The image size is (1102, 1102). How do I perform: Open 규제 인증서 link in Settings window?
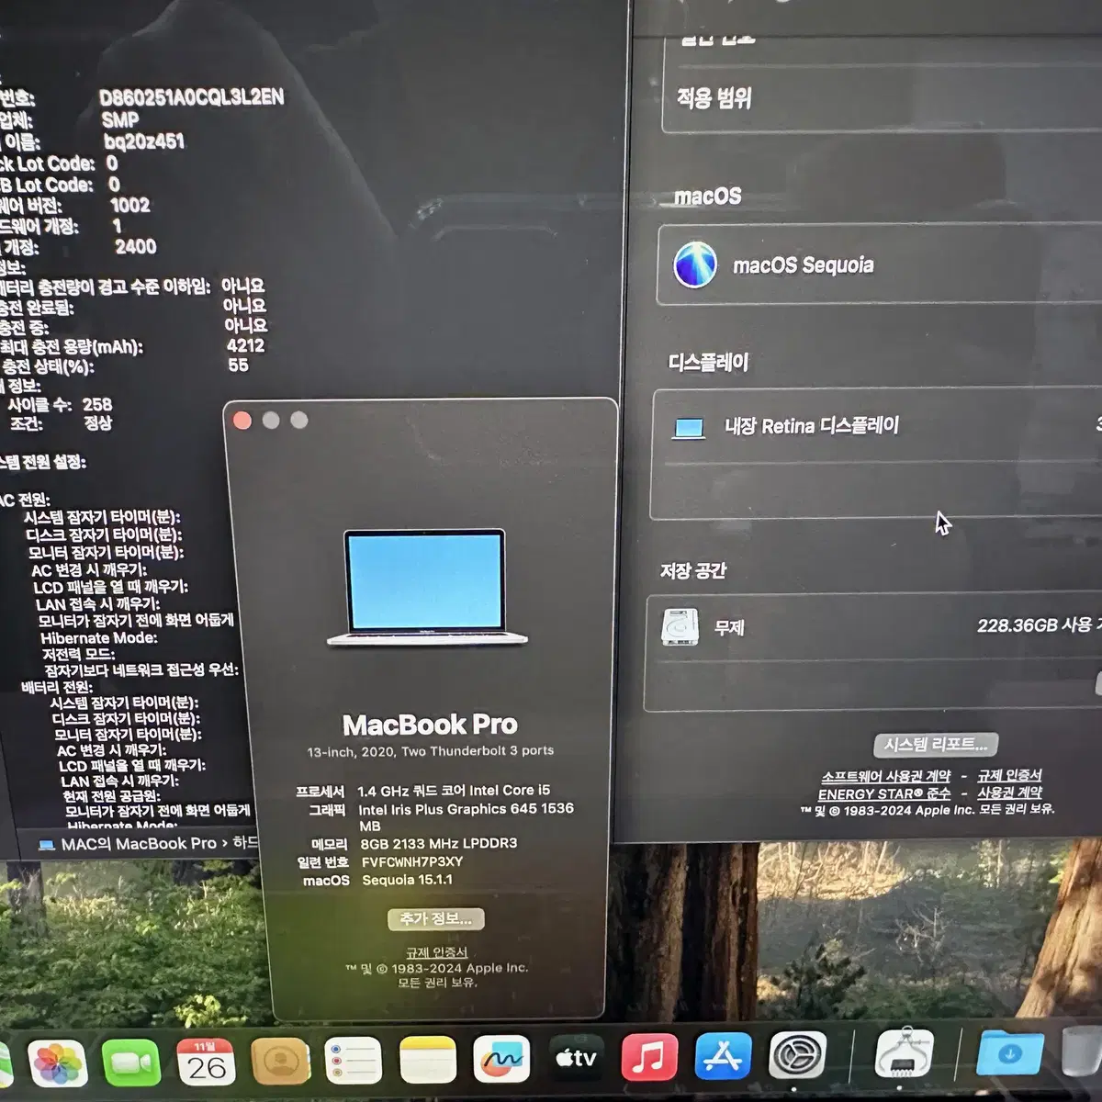pyautogui.click(x=1009, y=775)
